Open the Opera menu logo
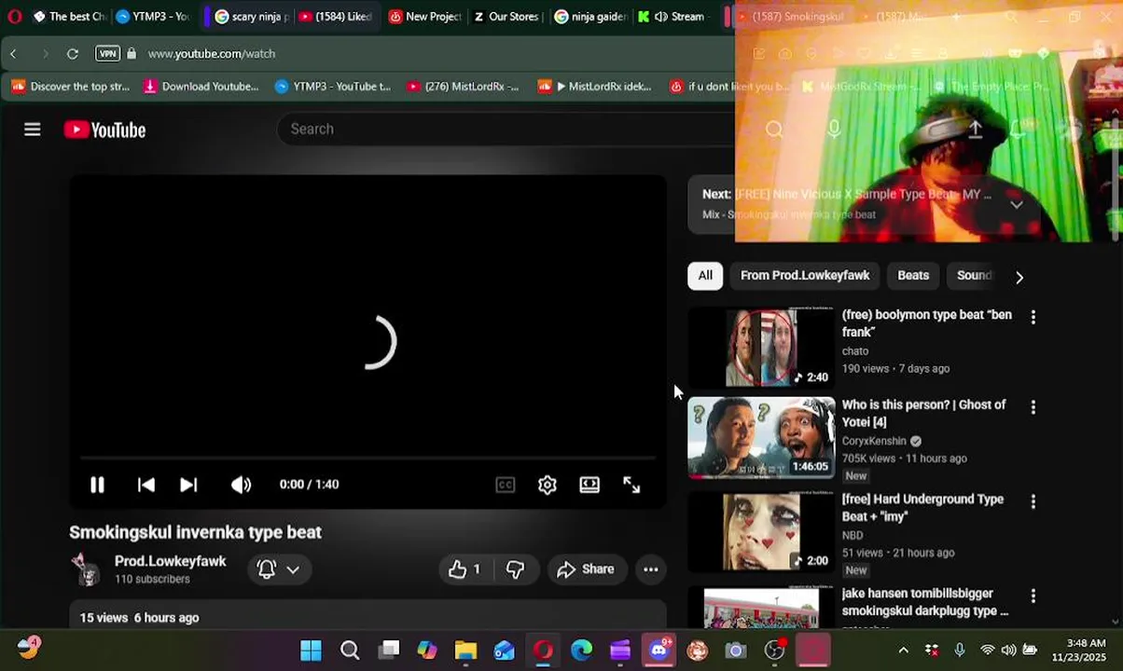This screenshot has height=671, width=1123. click(15, 17)
